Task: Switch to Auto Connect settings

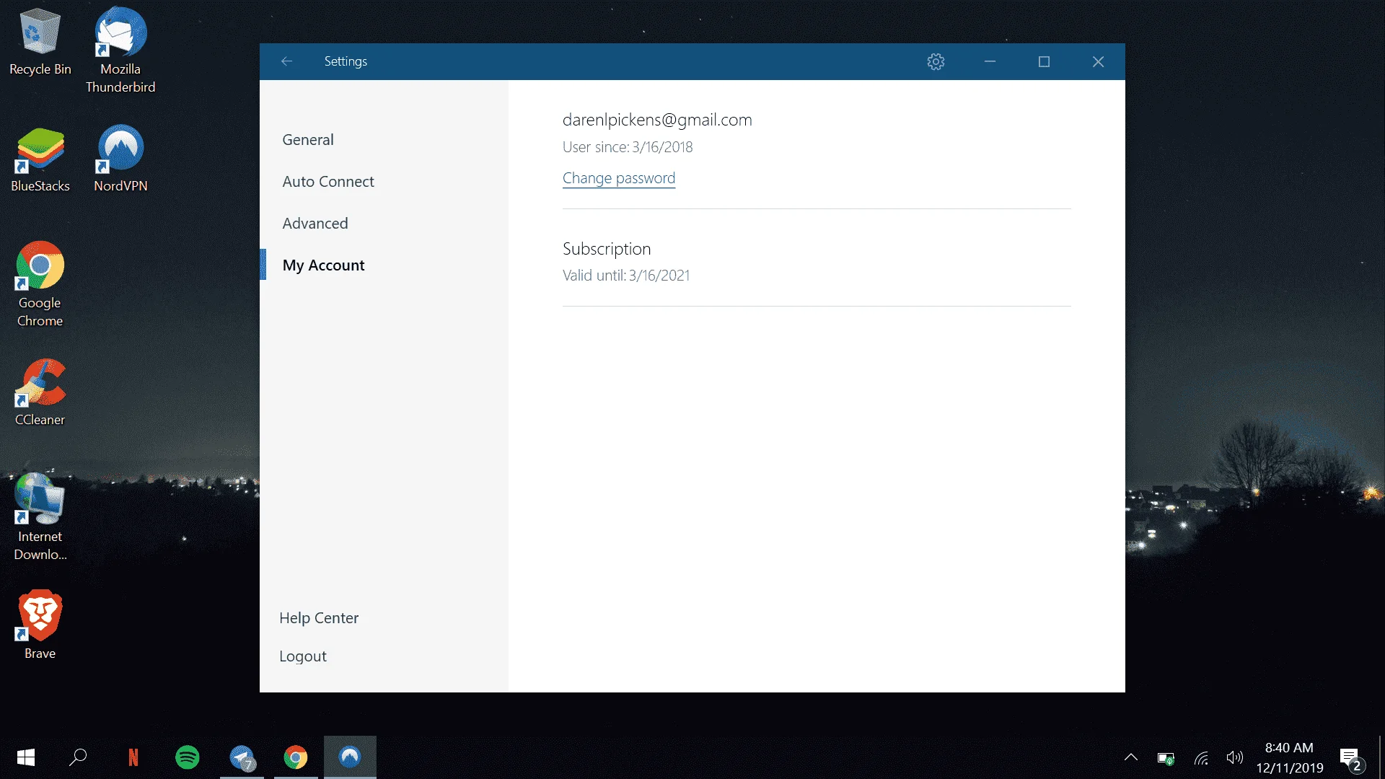Action: pos(328,182)
